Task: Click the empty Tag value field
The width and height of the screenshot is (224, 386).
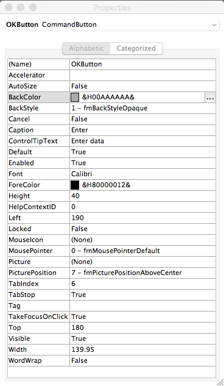Action: pos(142,306)
